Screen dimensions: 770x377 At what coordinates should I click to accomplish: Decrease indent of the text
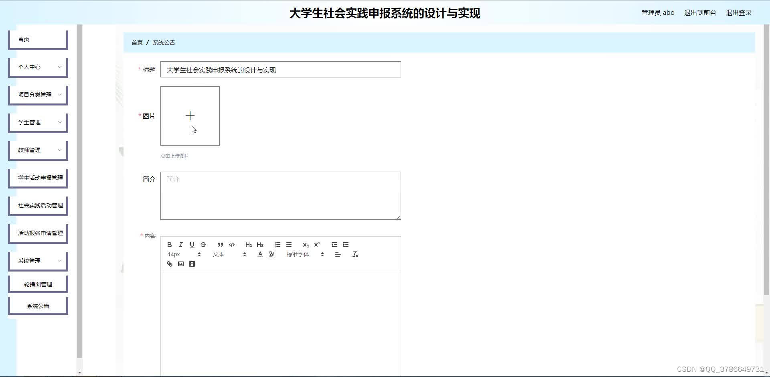[x=334, y=245]
